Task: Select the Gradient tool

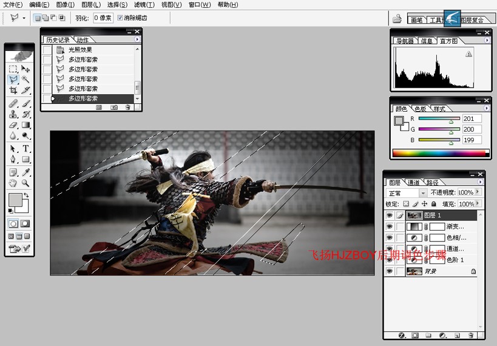Action: [x=25, y=125]
